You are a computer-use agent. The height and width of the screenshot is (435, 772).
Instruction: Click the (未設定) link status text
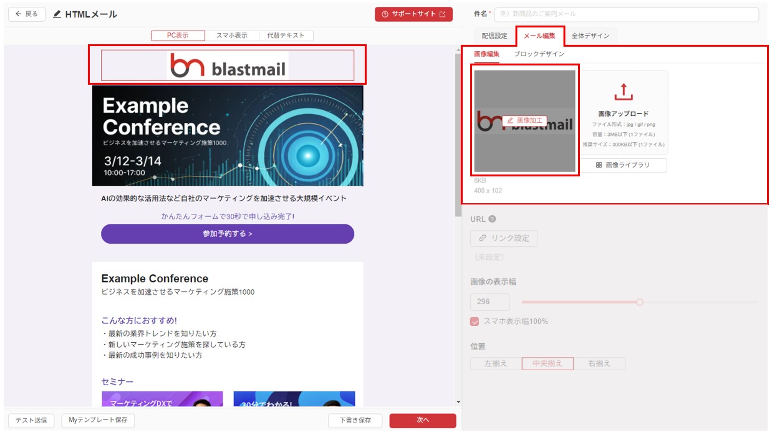pyautogui.click(x=489, y=257)
